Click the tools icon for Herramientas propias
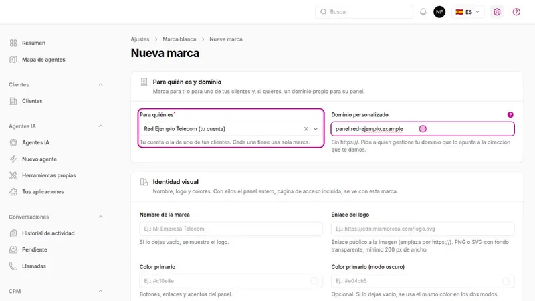Image resolution: width=535 pixels, height=301 pixels. pos(13,175)
